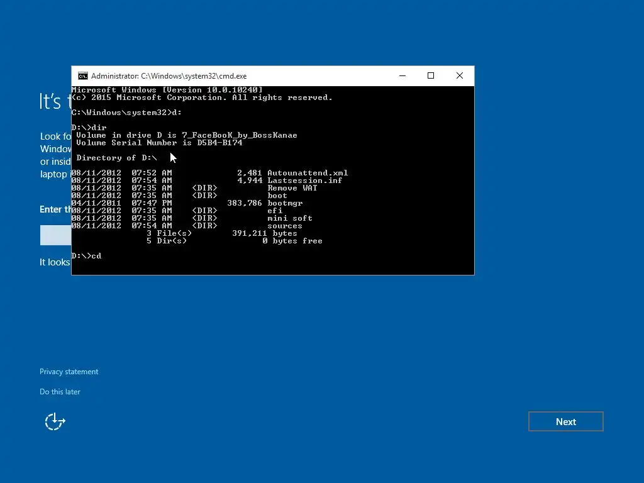Click the 5 Dir(s) summary text
Image resolution: width=644 pixels, height=483 pixels.
pyautogui.click(x=167, y=241)
